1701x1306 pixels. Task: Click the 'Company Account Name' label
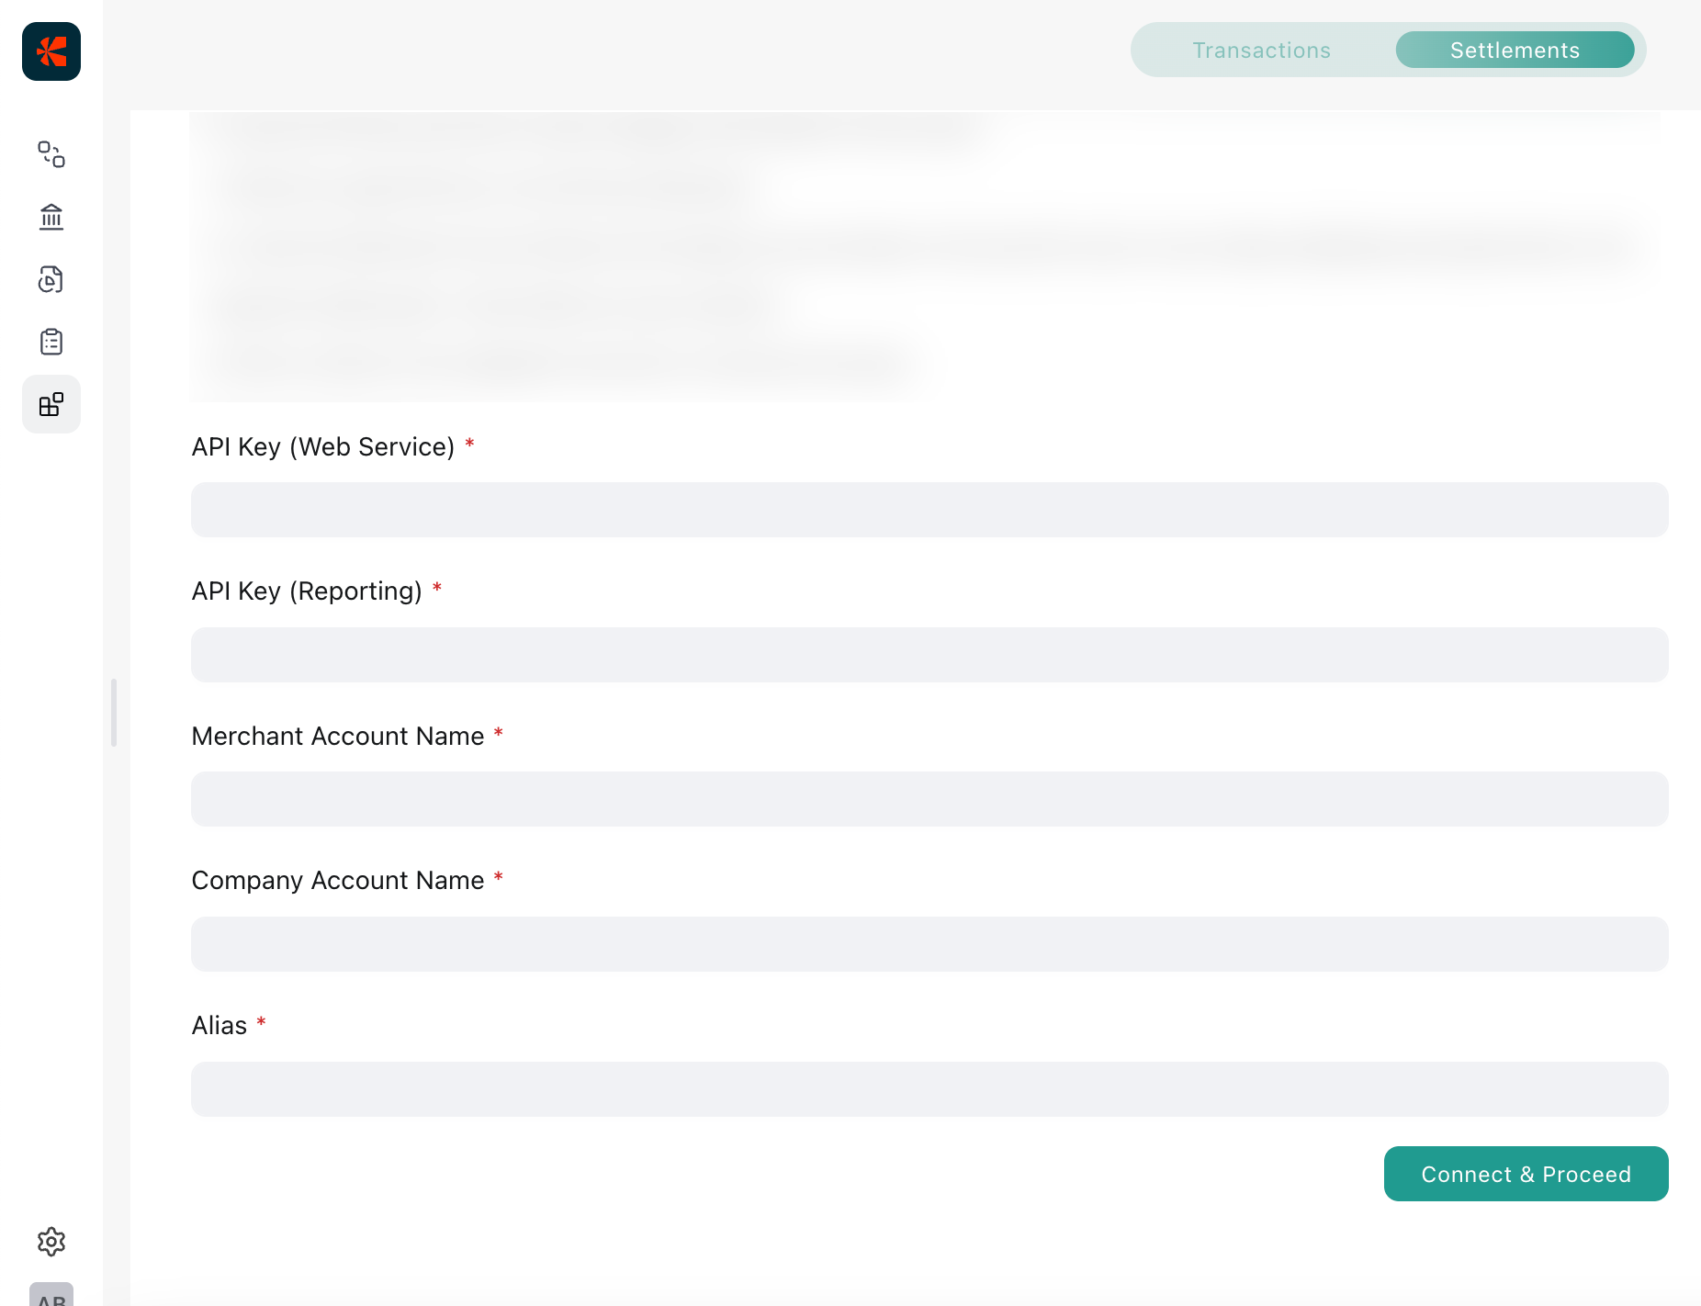338,881
